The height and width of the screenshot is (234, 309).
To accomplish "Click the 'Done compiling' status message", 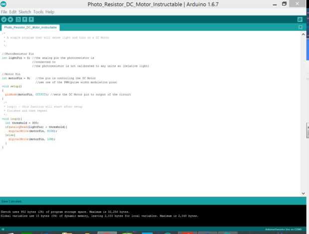I will pos(11,201).
